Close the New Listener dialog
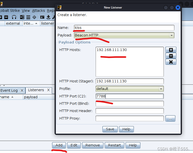The image size is (193, 153). coord(178,8)
